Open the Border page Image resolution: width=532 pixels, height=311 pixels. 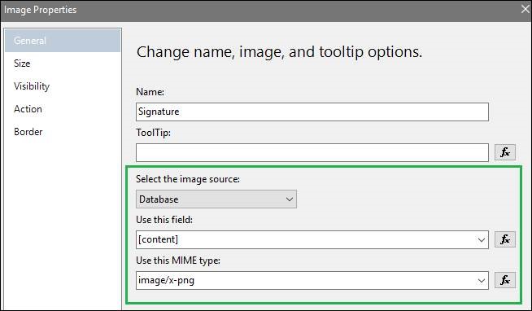(x=63, y=132)
